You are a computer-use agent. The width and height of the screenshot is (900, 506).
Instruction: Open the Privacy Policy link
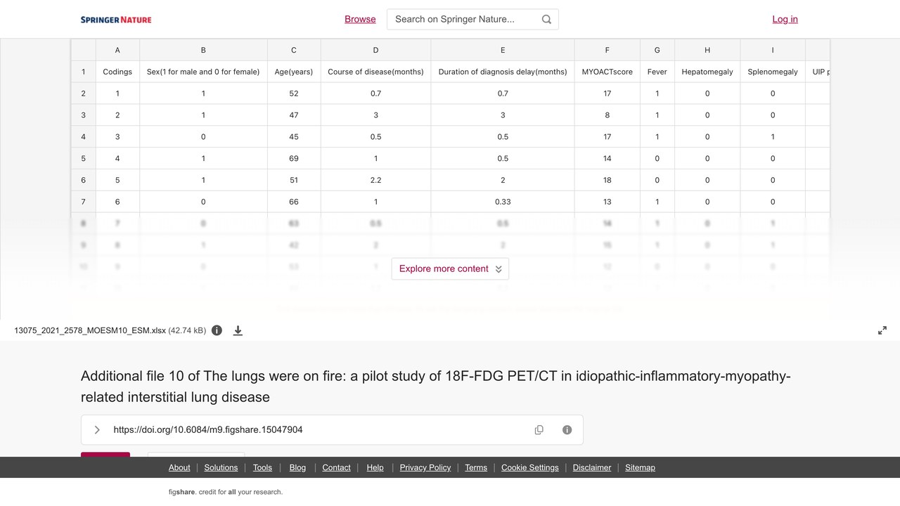pyautogui.click(x=425, y=467)
